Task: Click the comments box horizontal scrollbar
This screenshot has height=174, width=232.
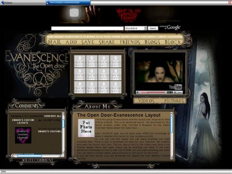Action: (x=37, y=156)
